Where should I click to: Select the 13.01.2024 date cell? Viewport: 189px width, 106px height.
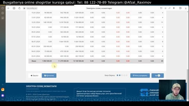click(35, 17)
